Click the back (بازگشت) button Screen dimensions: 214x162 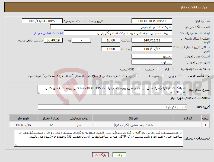[x=100, y=155]
